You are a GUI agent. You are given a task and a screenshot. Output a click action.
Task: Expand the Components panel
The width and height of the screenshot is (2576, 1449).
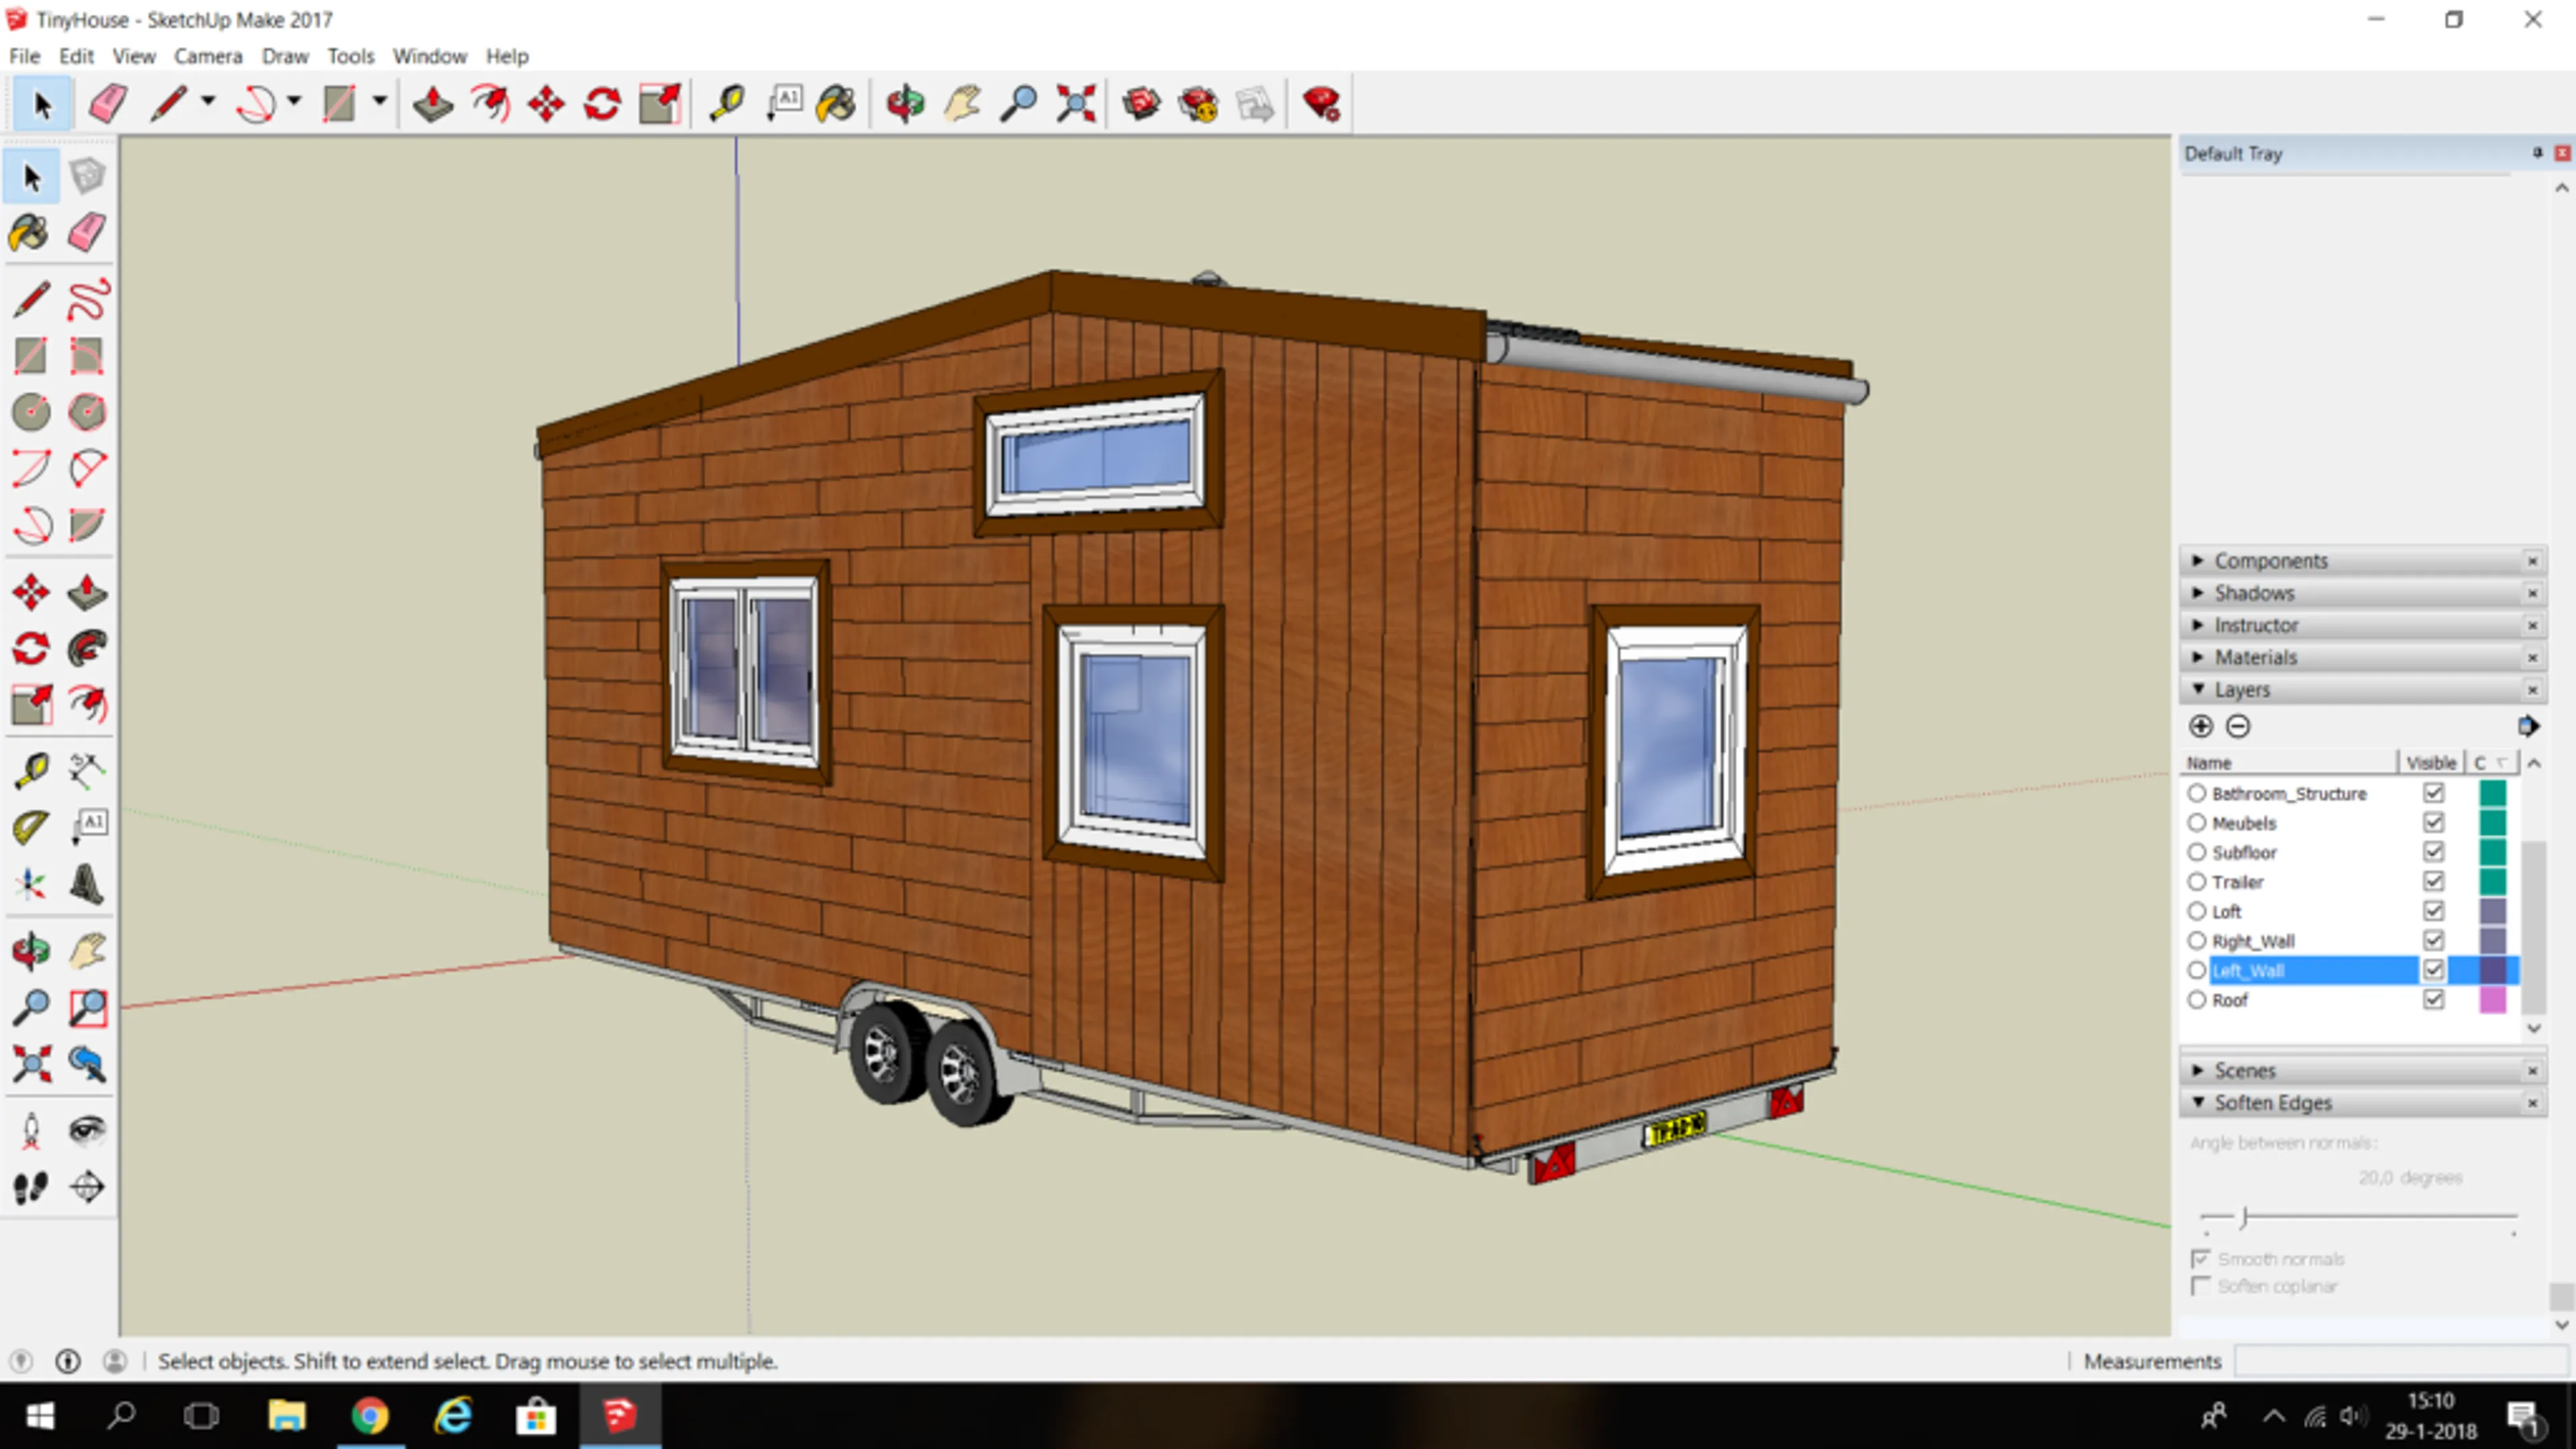coord(2270,561)
